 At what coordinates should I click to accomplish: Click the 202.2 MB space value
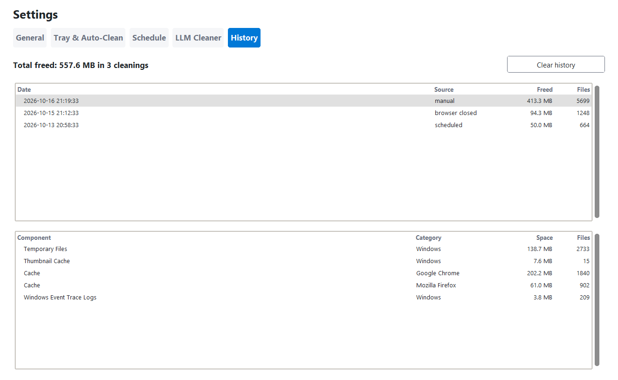pos(540,273)
